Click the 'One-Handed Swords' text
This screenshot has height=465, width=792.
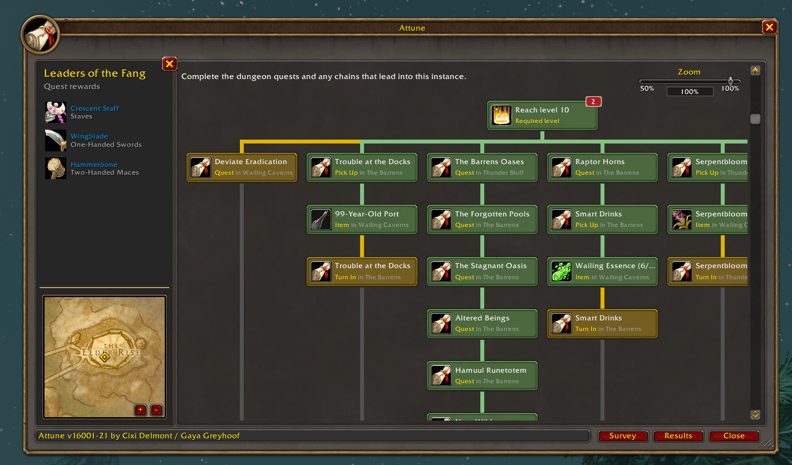point(106,145)
